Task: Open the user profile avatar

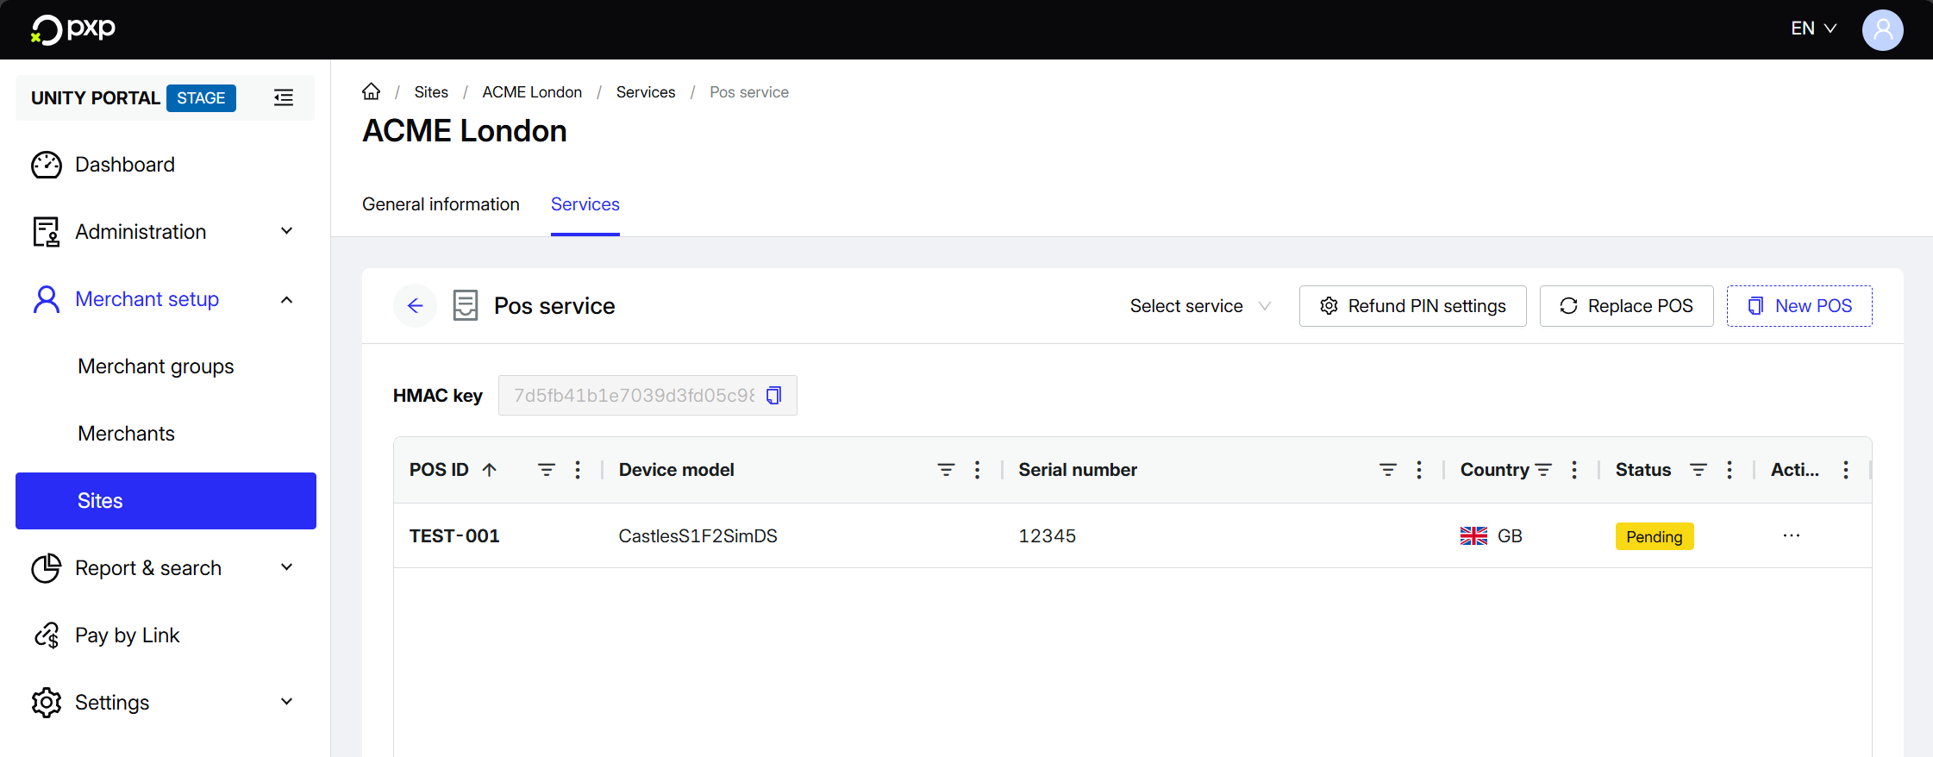Action: coord(1882,29)
